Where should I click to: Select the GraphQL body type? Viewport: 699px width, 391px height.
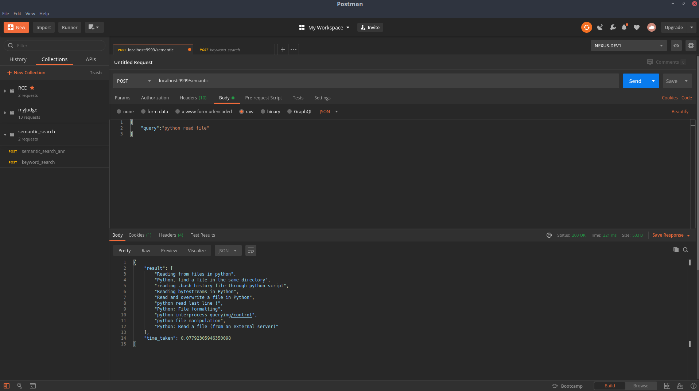tap(290, 112)
